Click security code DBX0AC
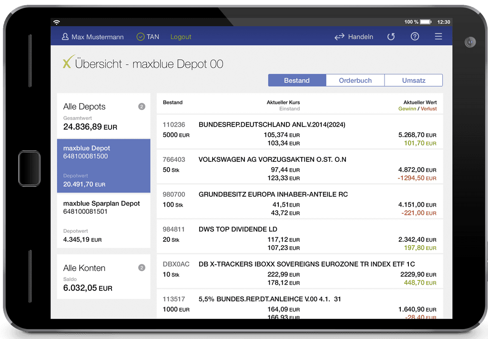 pyautogui.click(x=176, y=264)
